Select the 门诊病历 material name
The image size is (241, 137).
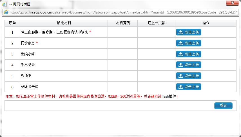point(28,43)
